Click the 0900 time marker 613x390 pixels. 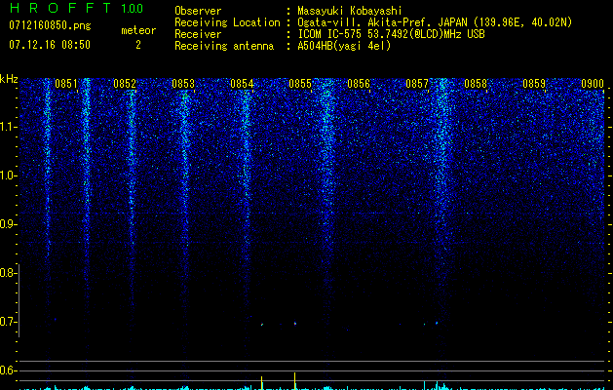(x=593, y=84)
